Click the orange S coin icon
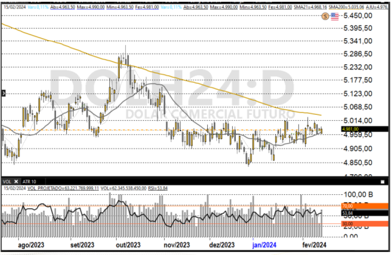This screenshot has height=255, width=392. 325,16
